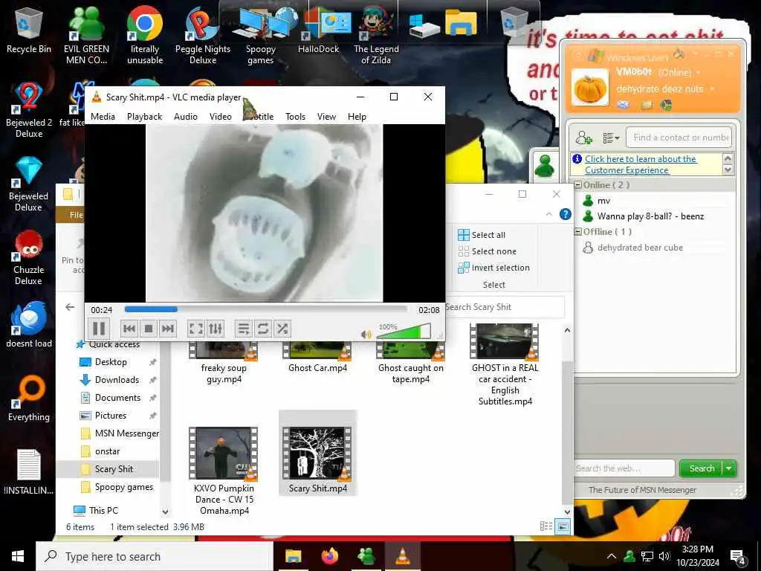Select Spoopy games folder in navigation pane
This screenshot has height=571, width=761.
pos(123,487)
